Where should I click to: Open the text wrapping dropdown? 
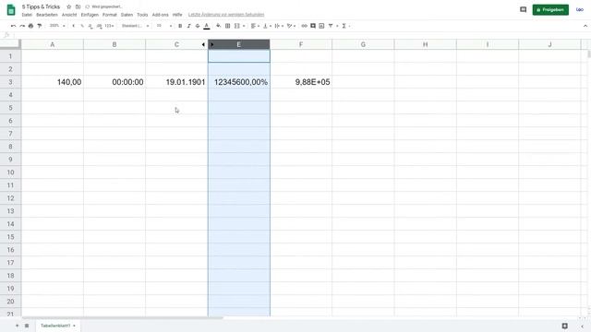[279, 26]
